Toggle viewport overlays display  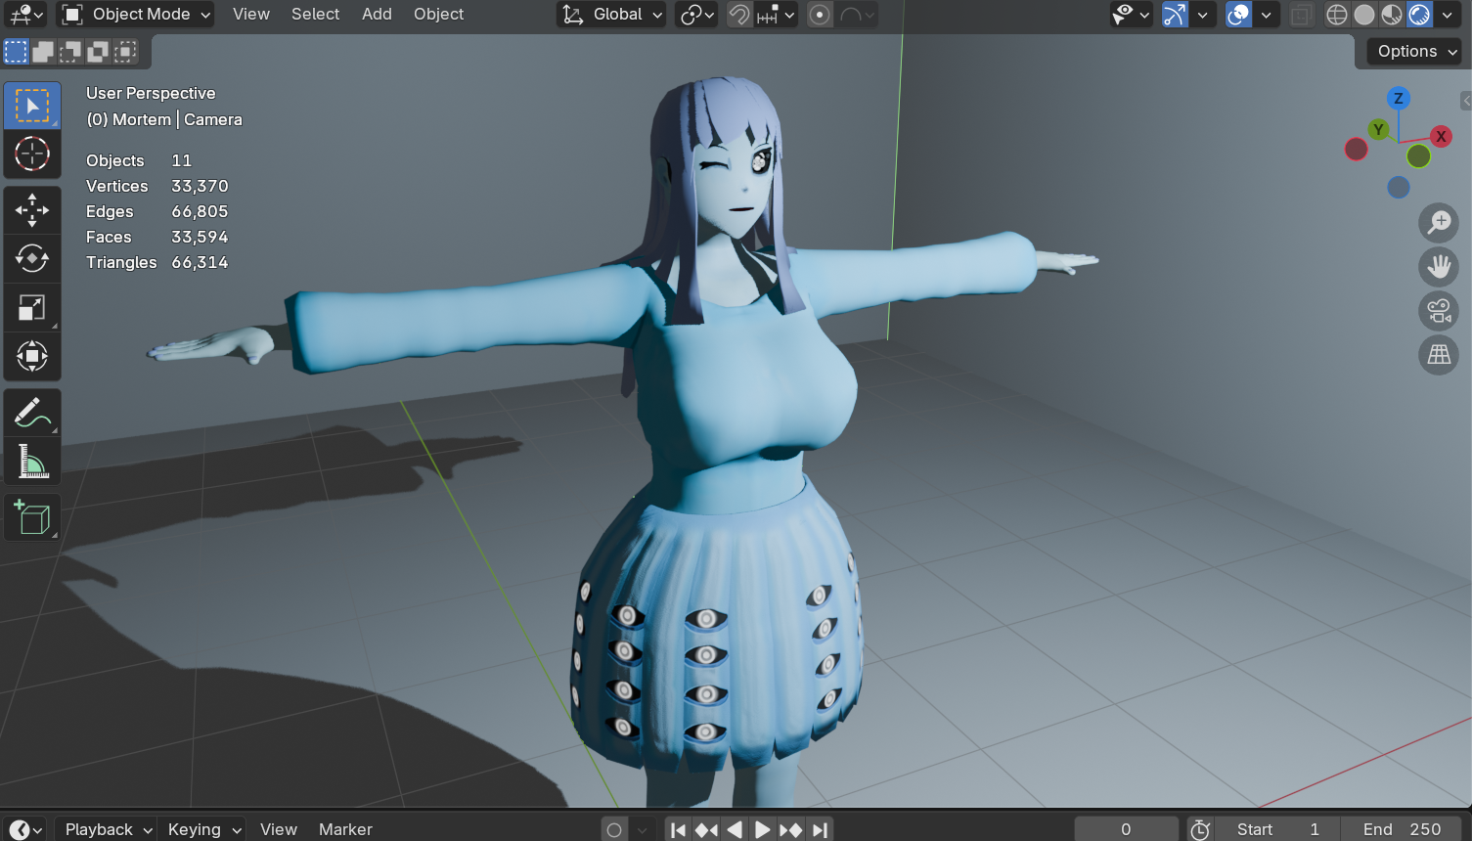point(1238,15)
